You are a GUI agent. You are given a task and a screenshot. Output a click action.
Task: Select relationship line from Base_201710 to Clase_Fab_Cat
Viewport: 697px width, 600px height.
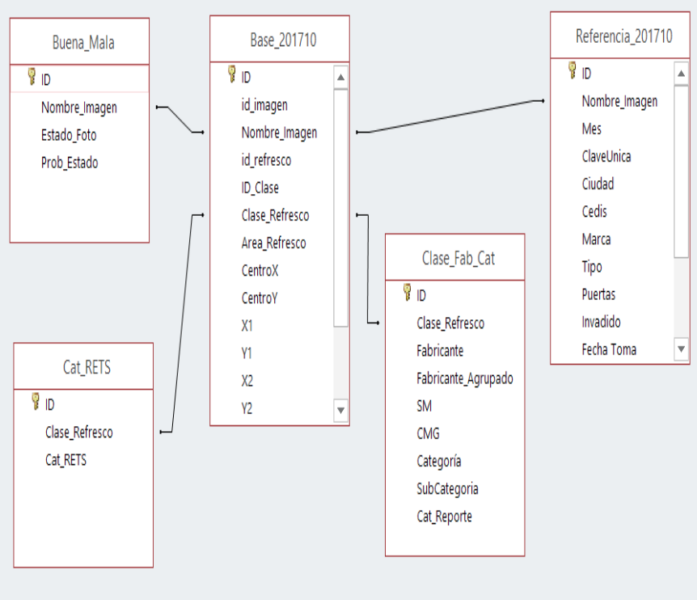click(368, 269)
